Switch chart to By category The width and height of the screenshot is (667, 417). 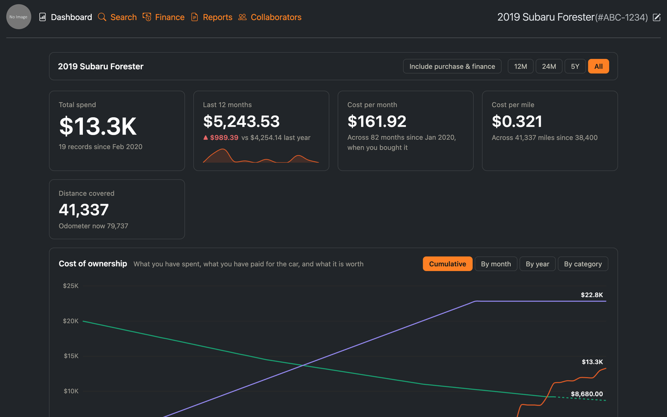(x=583, y=264)
